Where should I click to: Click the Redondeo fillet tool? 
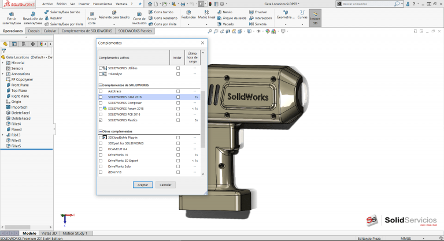[x=188, y=14]
